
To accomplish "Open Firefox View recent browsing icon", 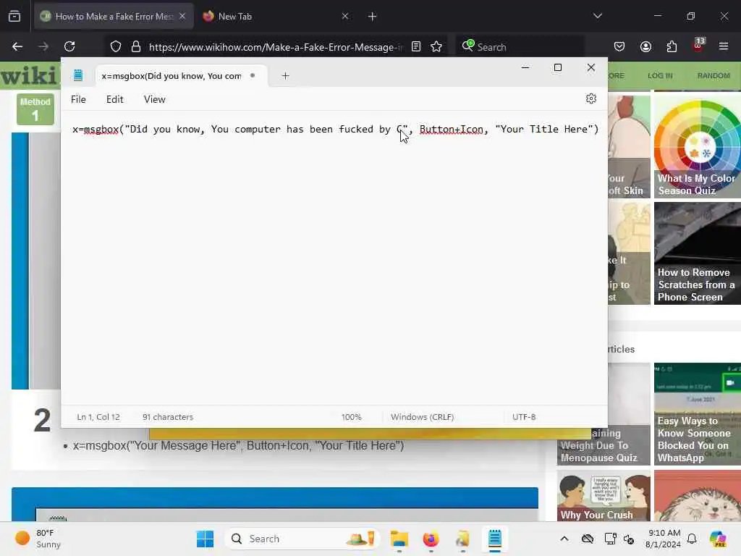I will pyautogui.click(x=14, y=16).
